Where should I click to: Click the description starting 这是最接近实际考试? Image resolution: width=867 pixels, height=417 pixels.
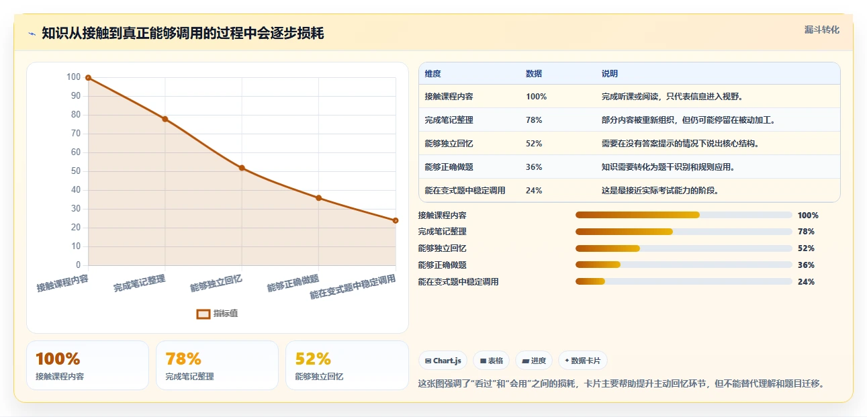coord(660,191)
